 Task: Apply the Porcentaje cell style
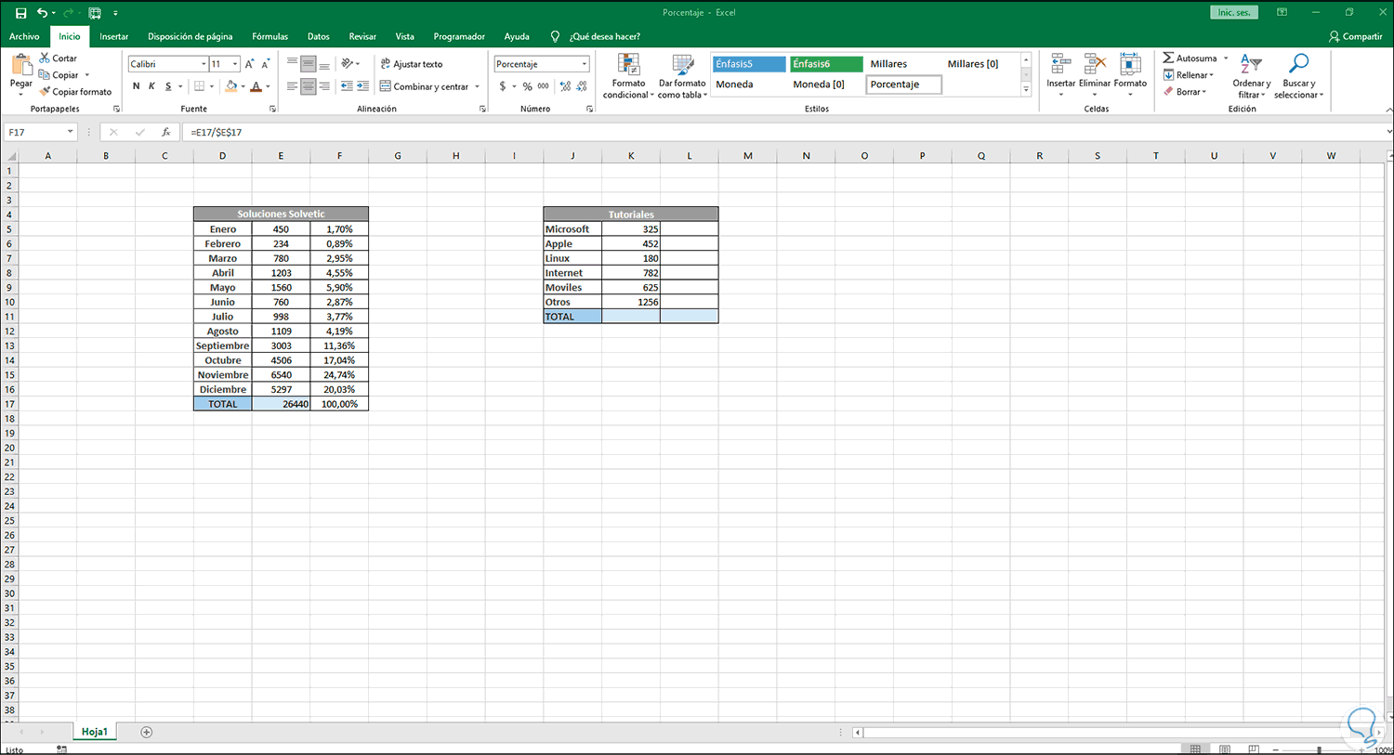903,85
